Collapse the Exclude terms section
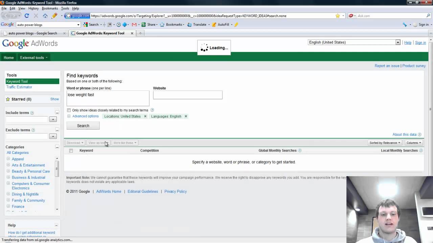 pyautogui.click(x=57, y=130)
